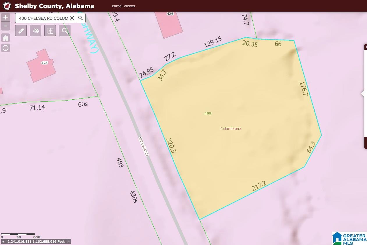
Task: Expand the collapsed right side panel arrow
Action: point(363,94)
